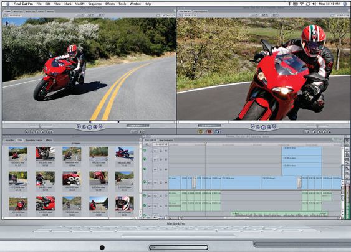Click the yellow Insert edit button
Screen dimensions: 351x252
(x=201, y=132)
